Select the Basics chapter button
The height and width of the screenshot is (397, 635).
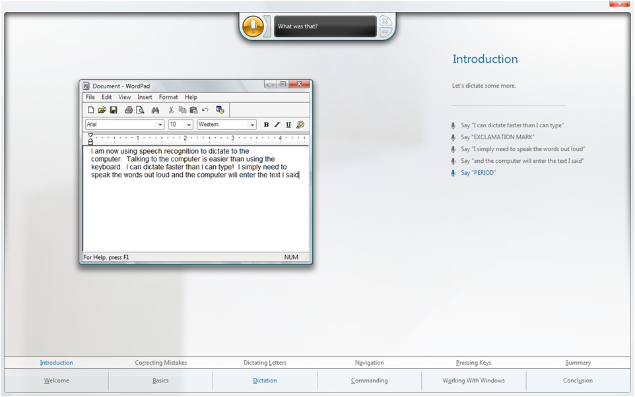(x=160, y=381)
